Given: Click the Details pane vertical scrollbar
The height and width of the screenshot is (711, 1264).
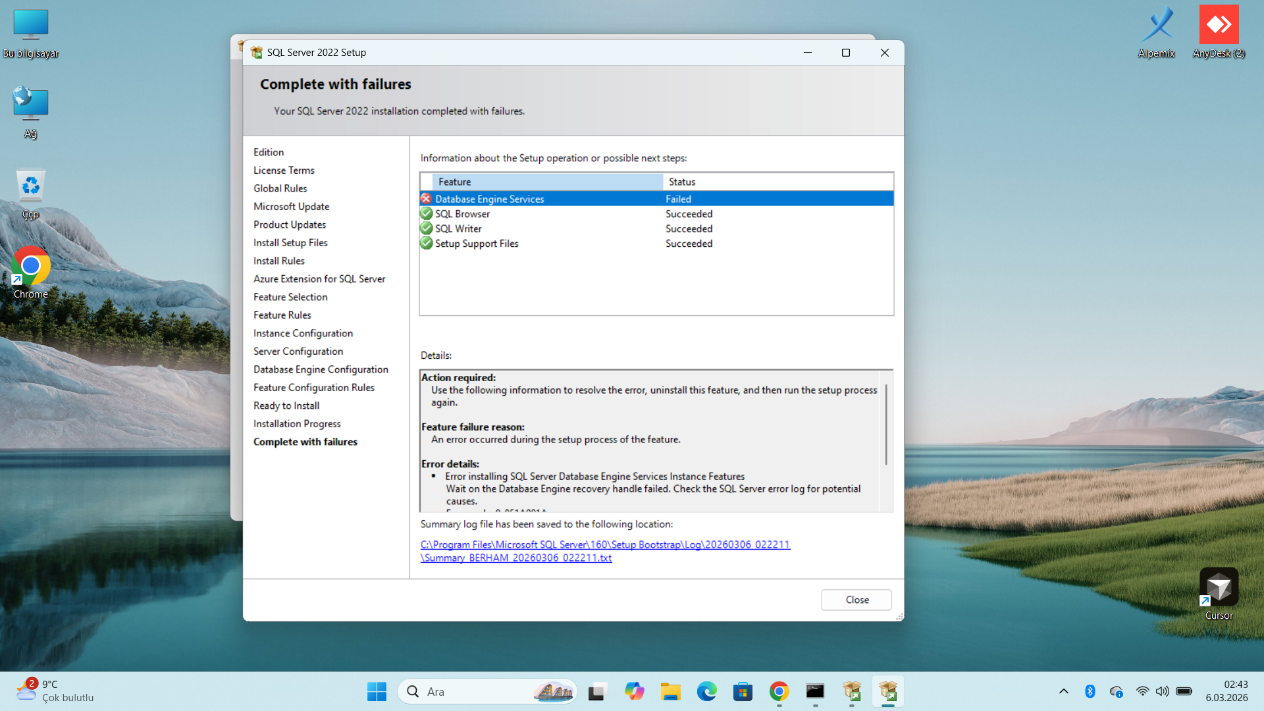Looking at the screenshot, I should tap(886, 425).
